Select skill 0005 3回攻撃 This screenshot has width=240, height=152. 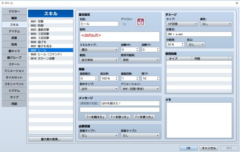pyautogui.click(x=51, y=38)
